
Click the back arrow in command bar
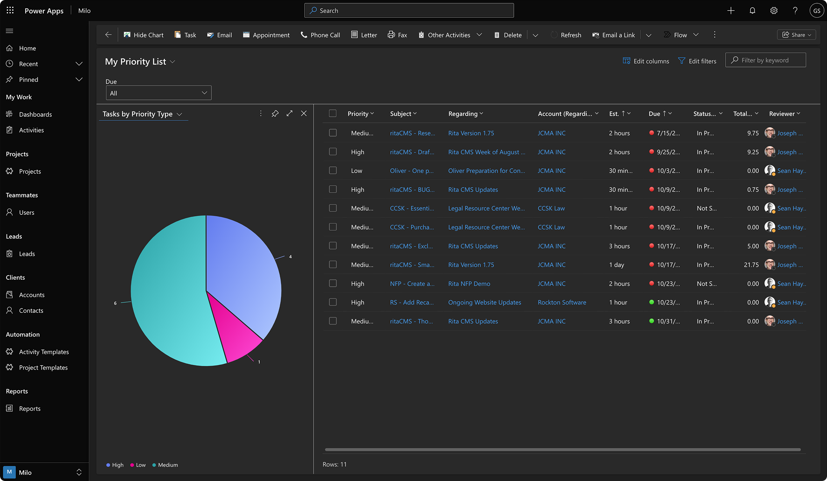coord(108,35)
